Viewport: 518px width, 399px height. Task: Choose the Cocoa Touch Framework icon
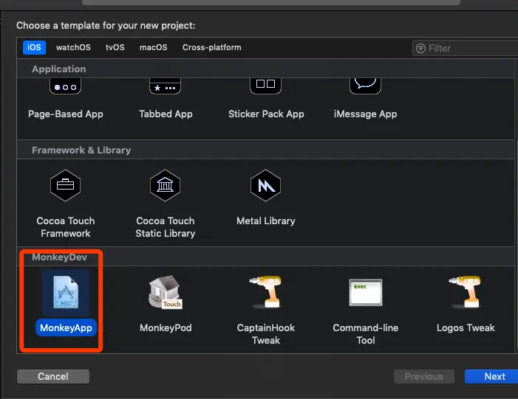pos(66,185)
